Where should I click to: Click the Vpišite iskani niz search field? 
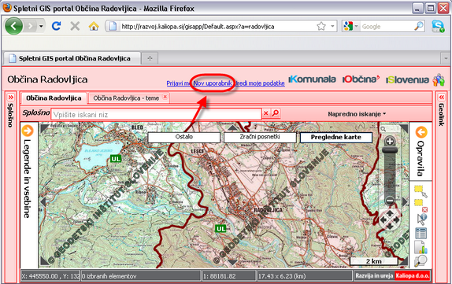[156, 115]
